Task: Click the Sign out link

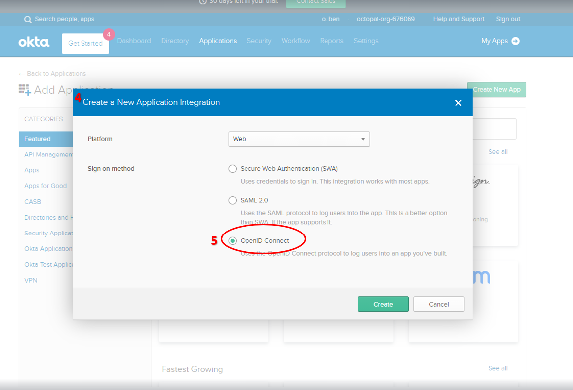Action: (508, 19)
